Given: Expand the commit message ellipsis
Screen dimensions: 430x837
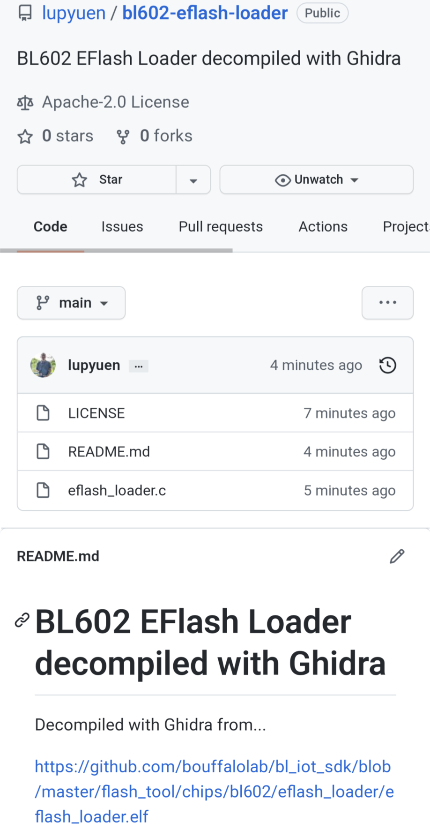Looking at the screenshot, I should point(139,366).
